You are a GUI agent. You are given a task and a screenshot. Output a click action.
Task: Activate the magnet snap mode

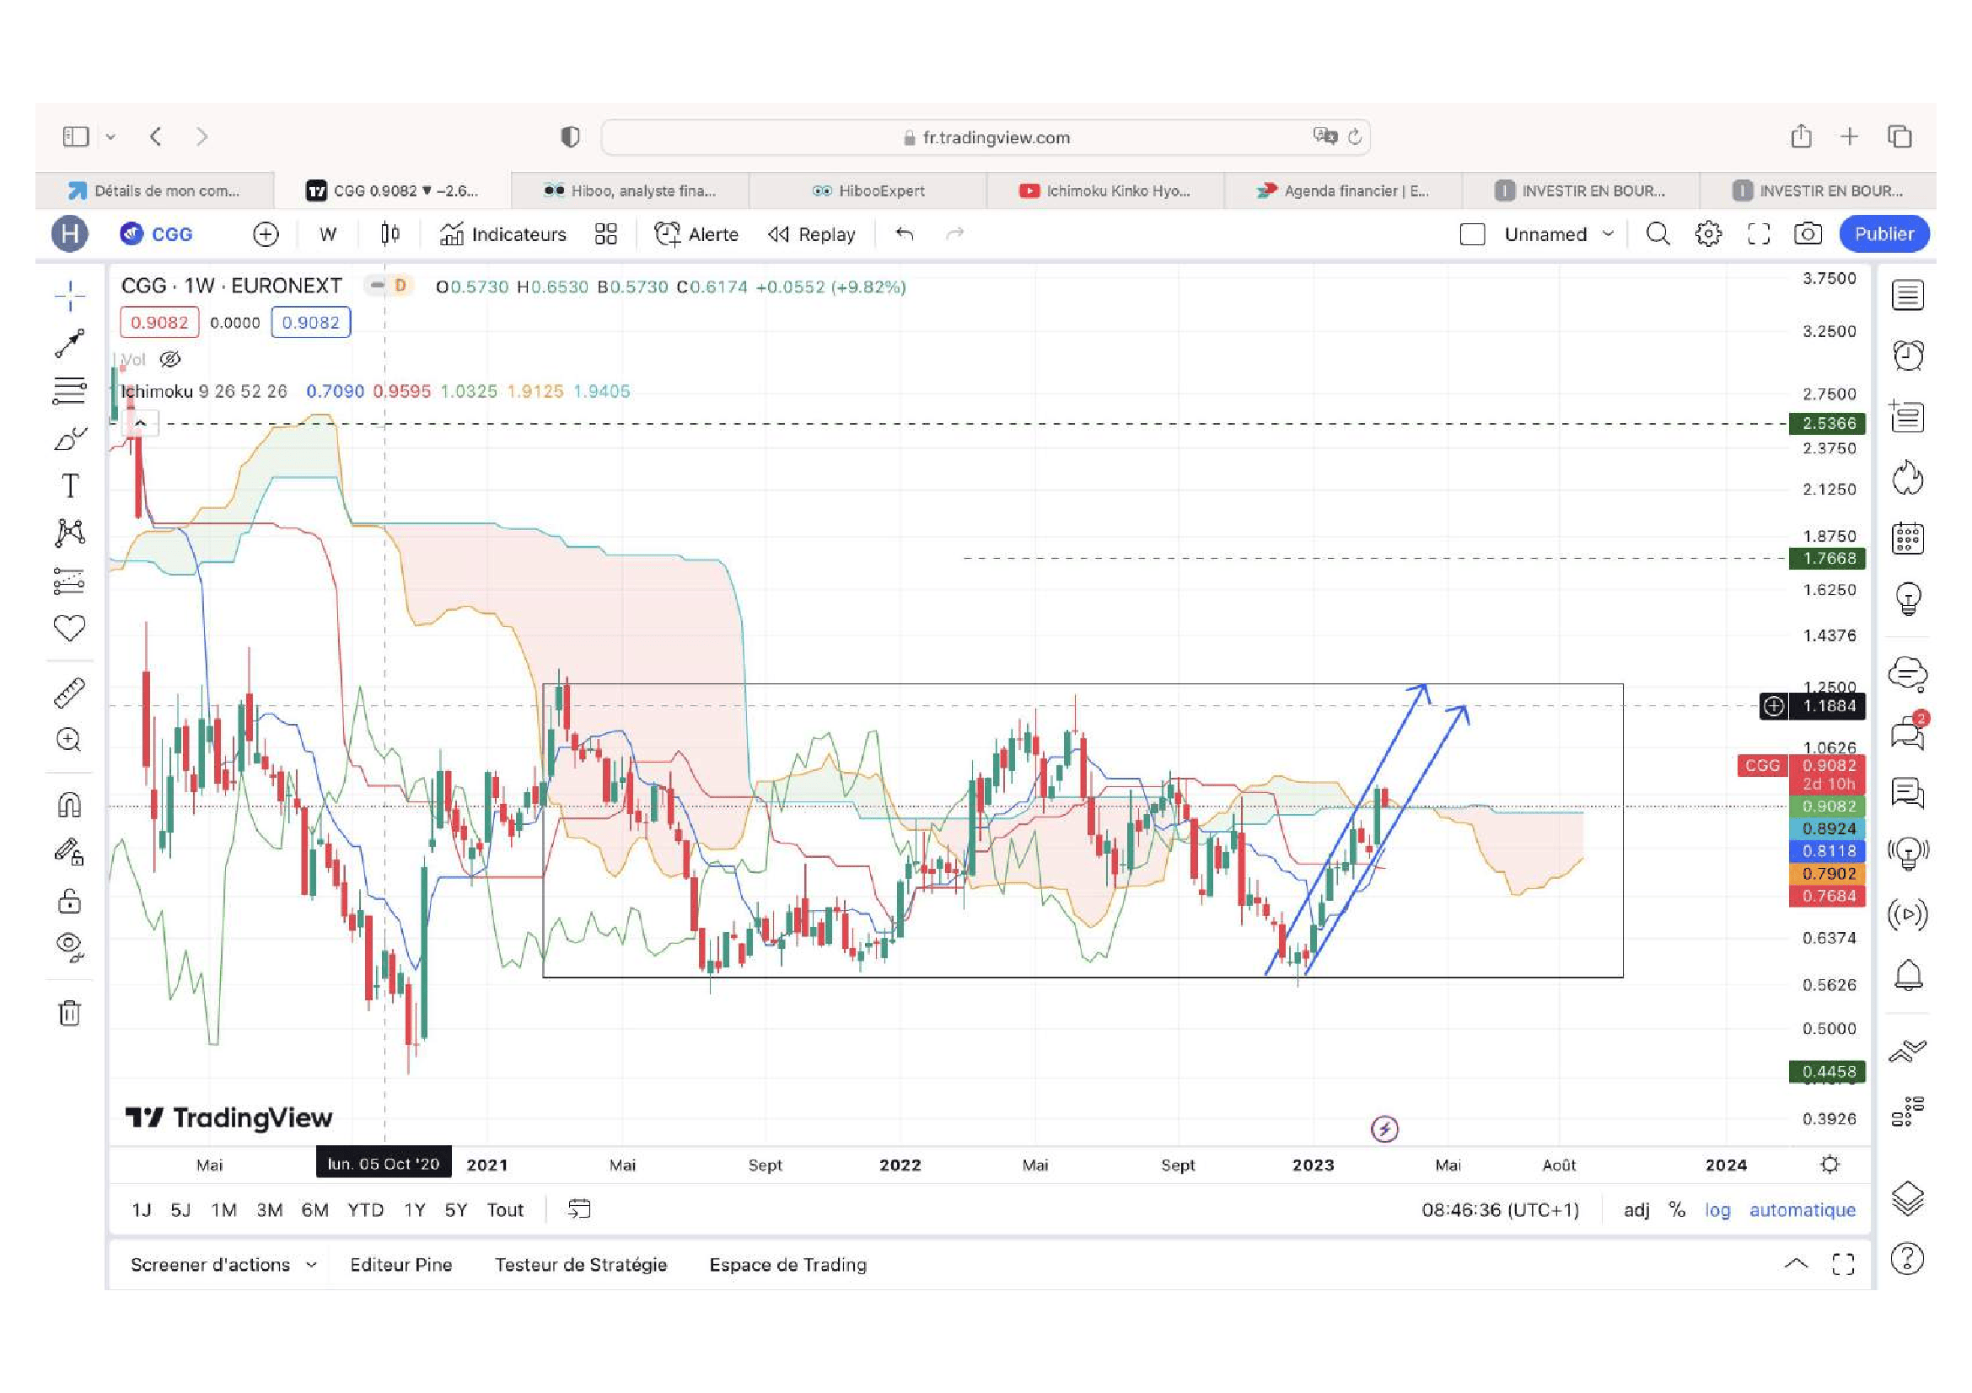tap(70, 804)
